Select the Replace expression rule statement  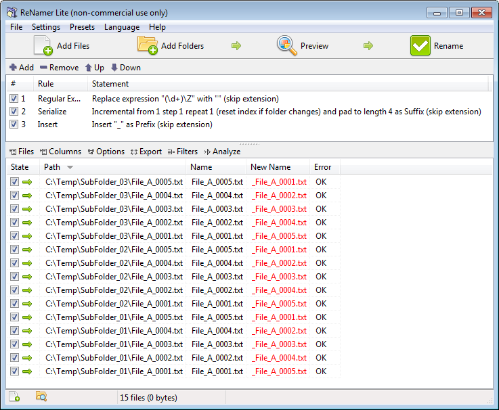(186, 99)
